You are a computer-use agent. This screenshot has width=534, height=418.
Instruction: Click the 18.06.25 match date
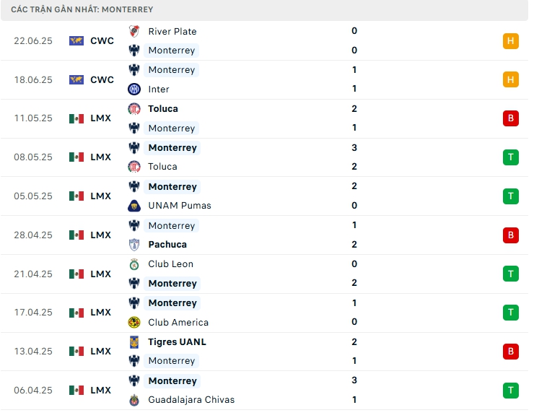coord(33,80)
